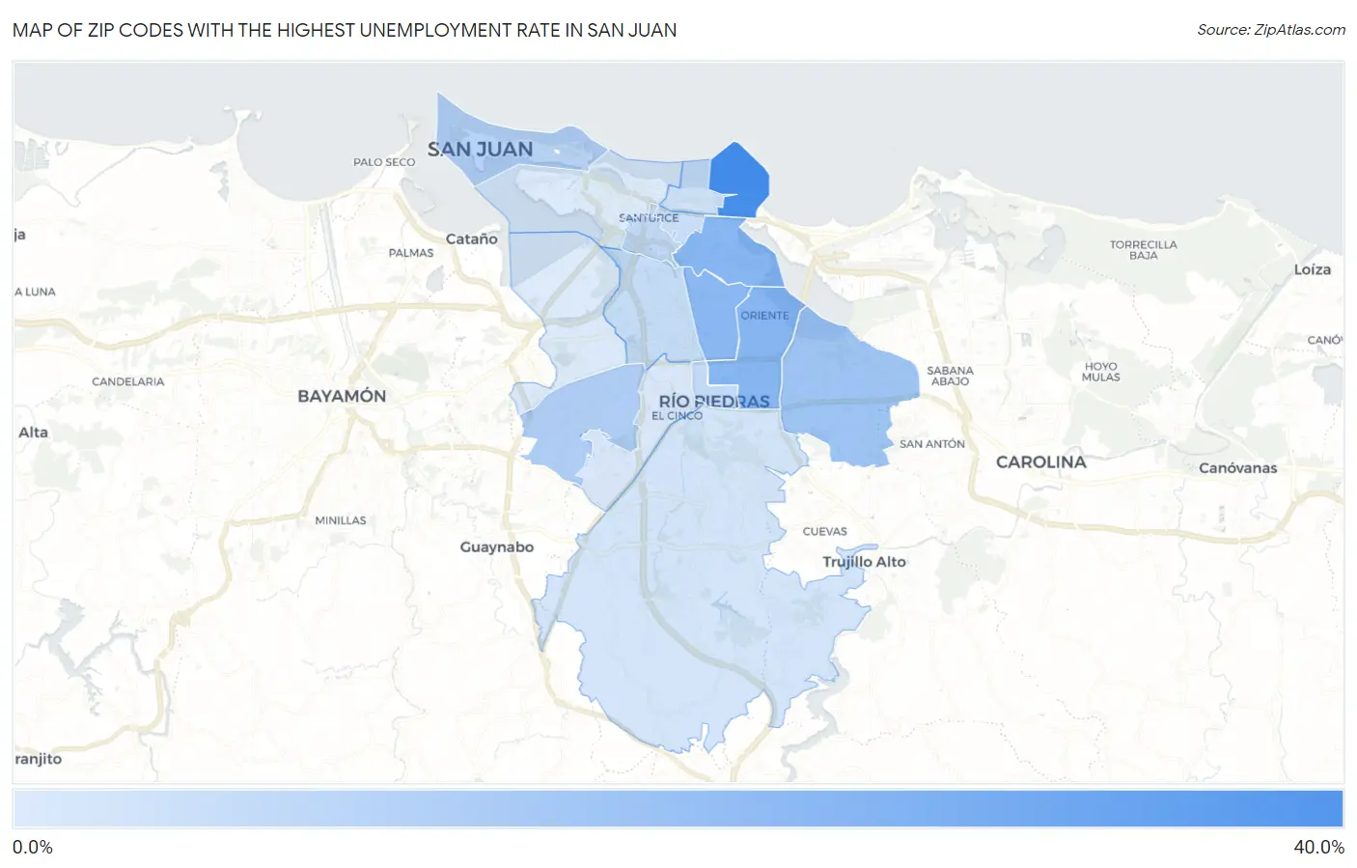Click the 0.0% legend minimum value
Image resolution: width=1357 pixels, height=868 pixels.
tap(33, 847)
